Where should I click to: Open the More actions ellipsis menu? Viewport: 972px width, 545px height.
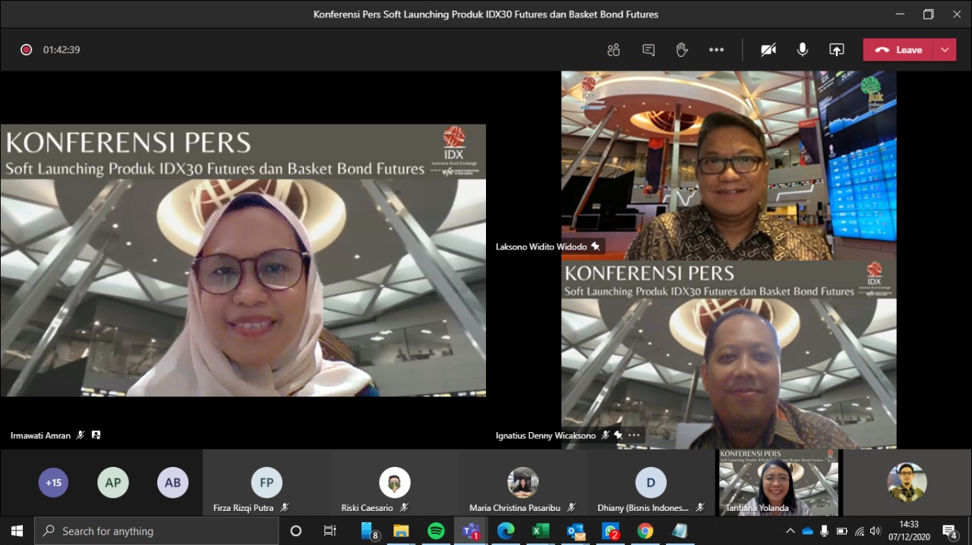coord(716,50)
